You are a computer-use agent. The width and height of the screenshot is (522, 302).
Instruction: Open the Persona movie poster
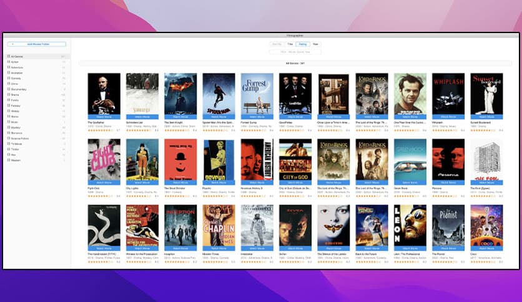[448, 160]
